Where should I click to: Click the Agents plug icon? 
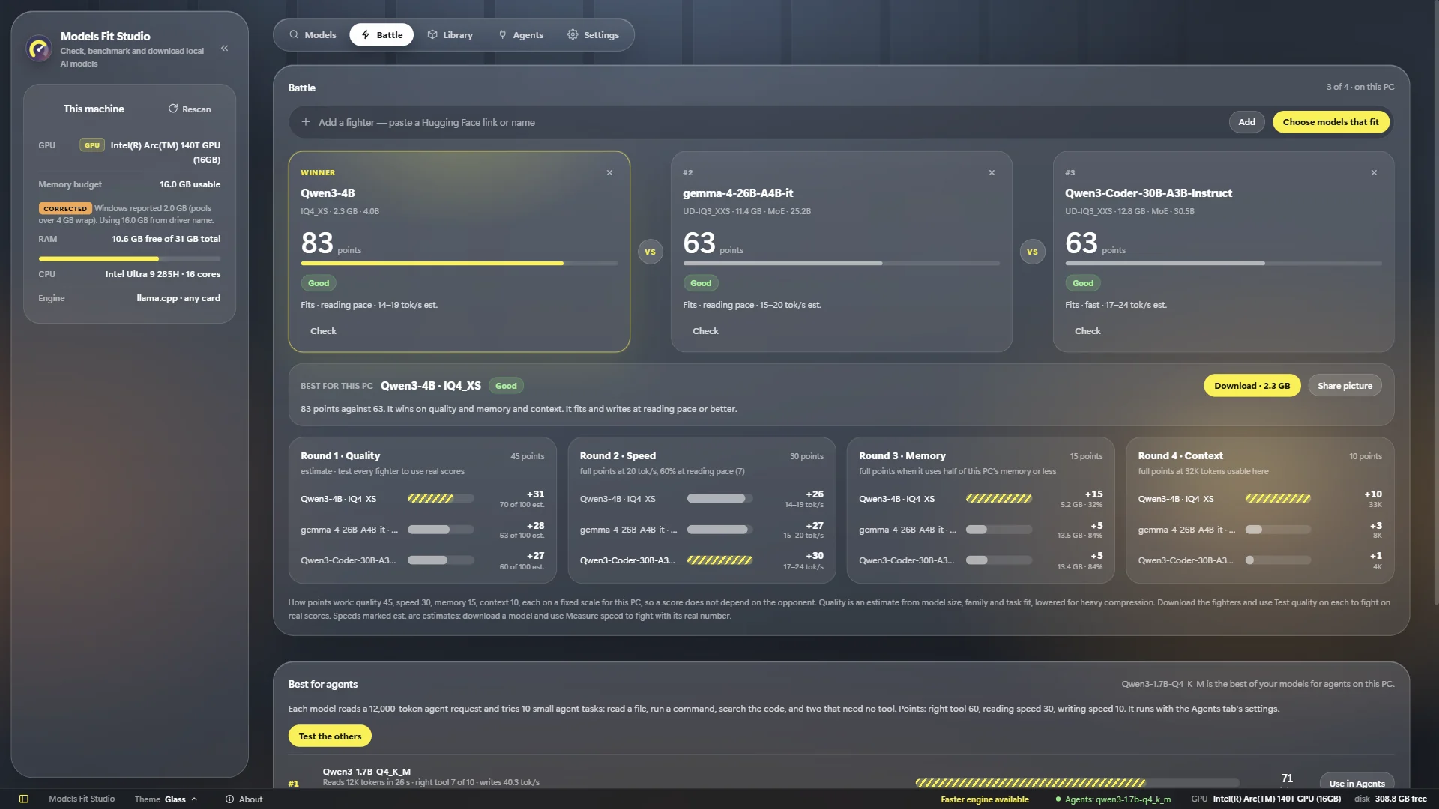coord(503,34)
